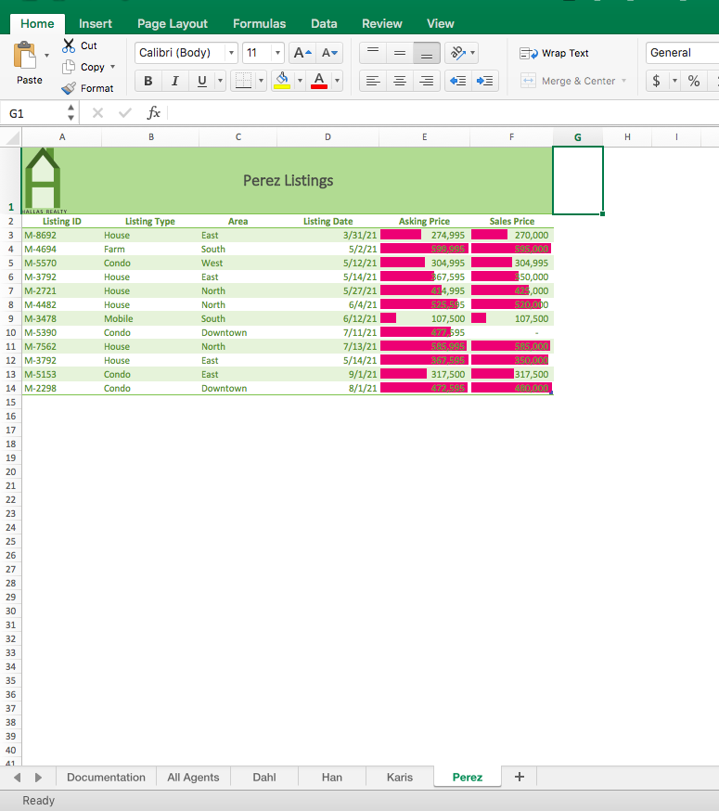Screen dimensions: 719x811
Task: Increase indent
Action: (x=484, y=81)
